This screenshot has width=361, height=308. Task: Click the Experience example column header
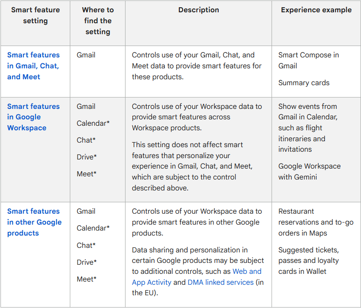(316, 10)
